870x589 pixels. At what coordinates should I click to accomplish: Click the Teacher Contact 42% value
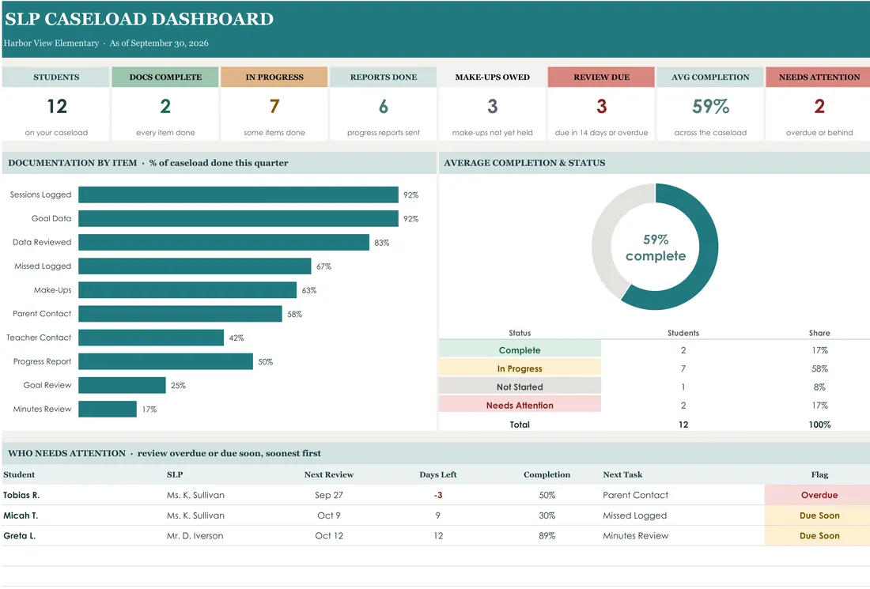pyautogui.click(x=236, y=338)
